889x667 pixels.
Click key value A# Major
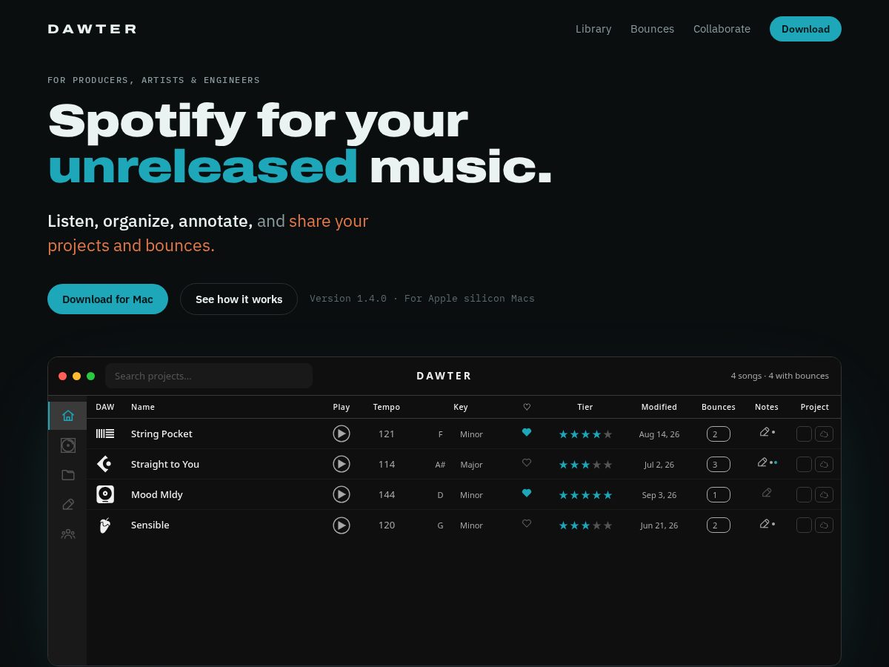pyautogui.click(x=459, y=465)
